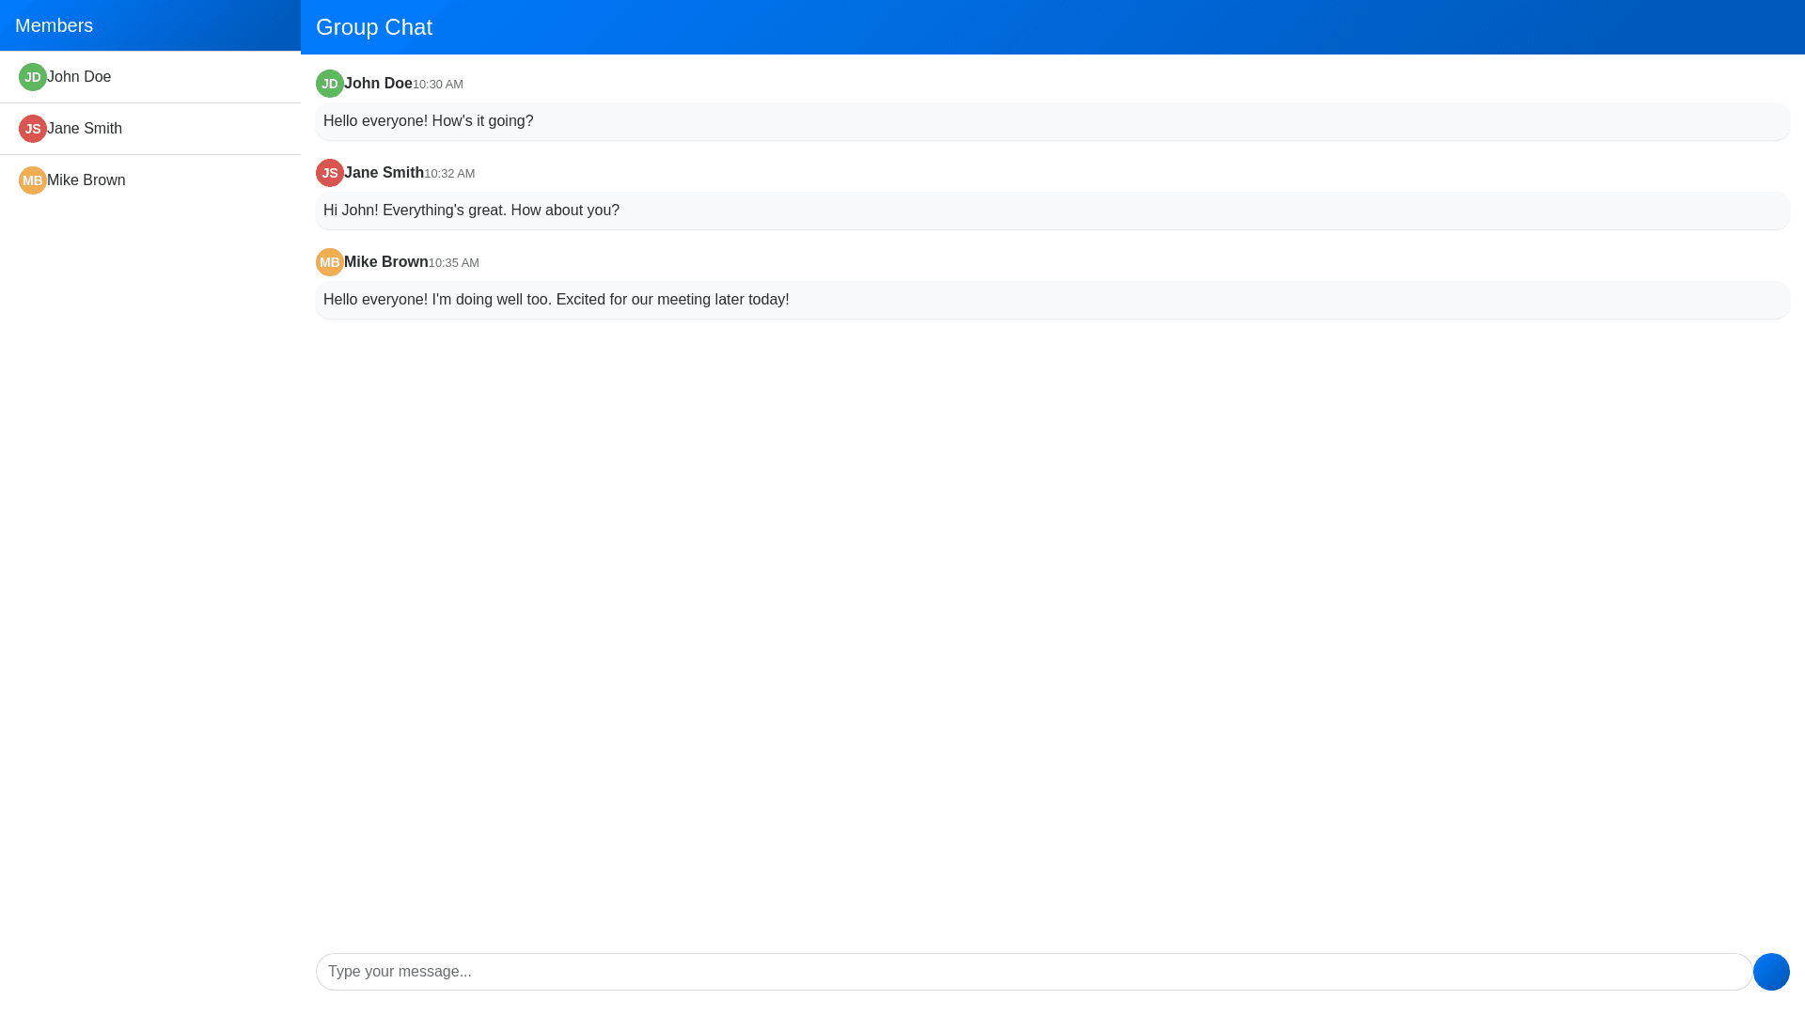Click Jane Smith's name in the chat

coord(384,173)
